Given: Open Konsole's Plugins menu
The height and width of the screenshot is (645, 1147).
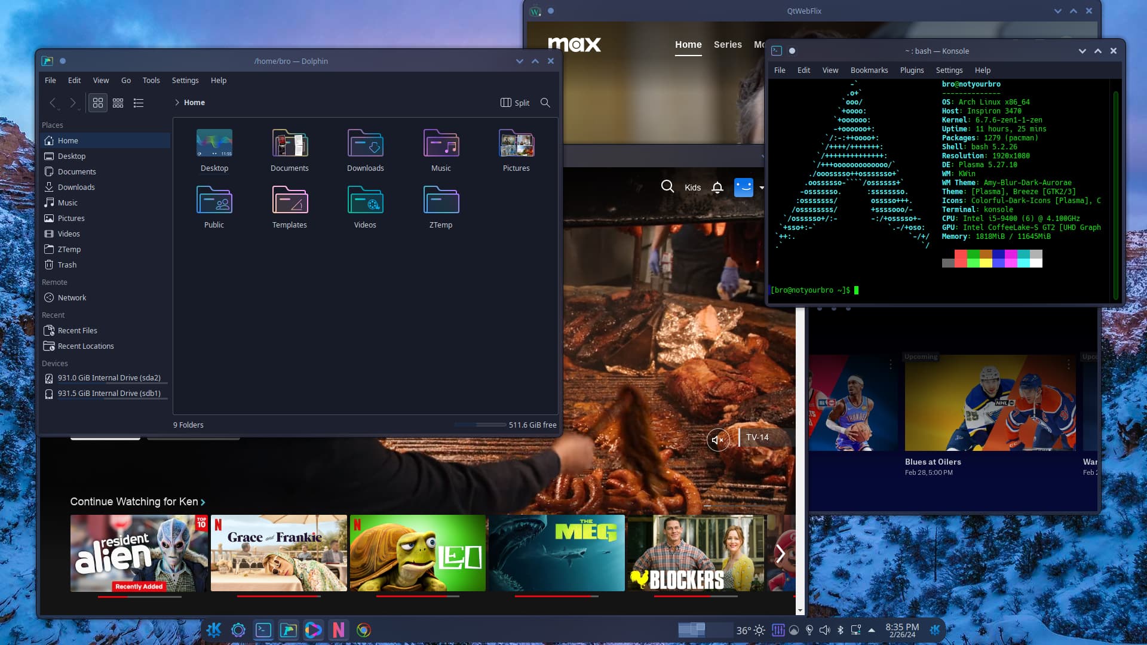Looking at the screenshot, I should (912, 70).
